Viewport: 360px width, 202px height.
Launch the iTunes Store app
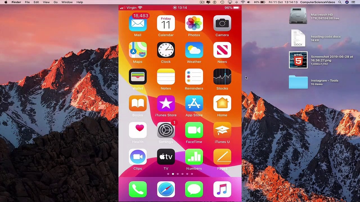click(x=166, y=103)
